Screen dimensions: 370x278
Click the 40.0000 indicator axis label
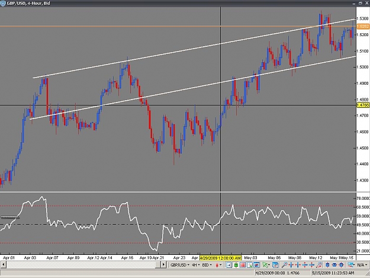tap(363, 234)
